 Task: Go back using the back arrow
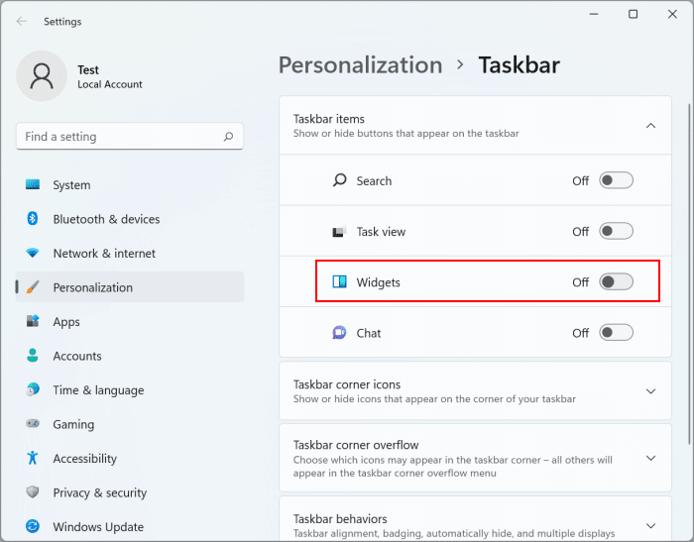pos(22,21)
